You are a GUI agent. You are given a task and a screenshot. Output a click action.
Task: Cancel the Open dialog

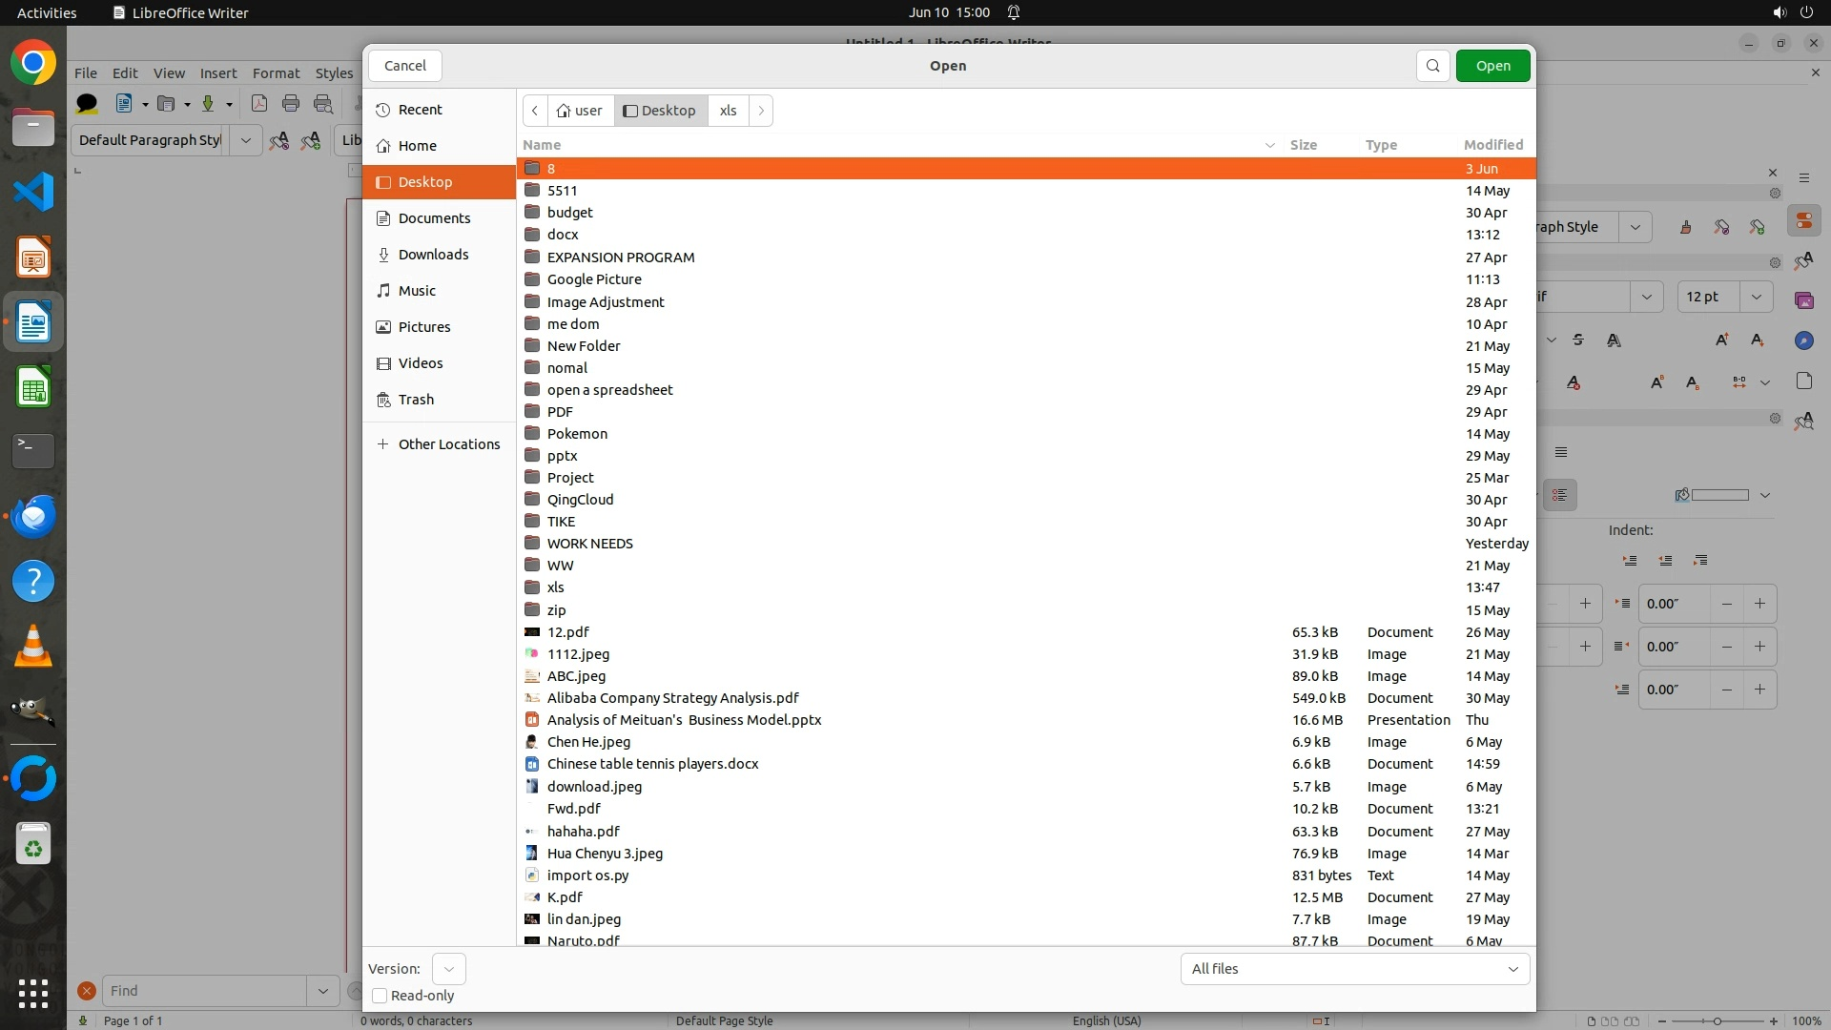coord(404,66)
